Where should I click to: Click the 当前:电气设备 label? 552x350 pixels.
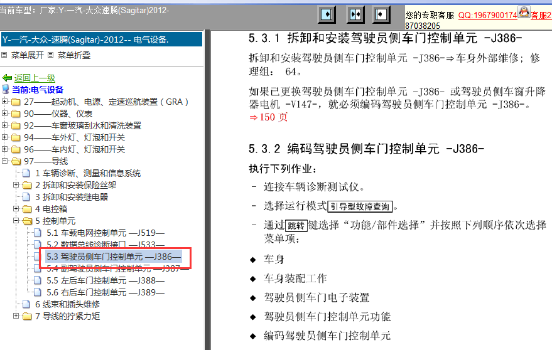pyautogui.click(x=38, y=90)
